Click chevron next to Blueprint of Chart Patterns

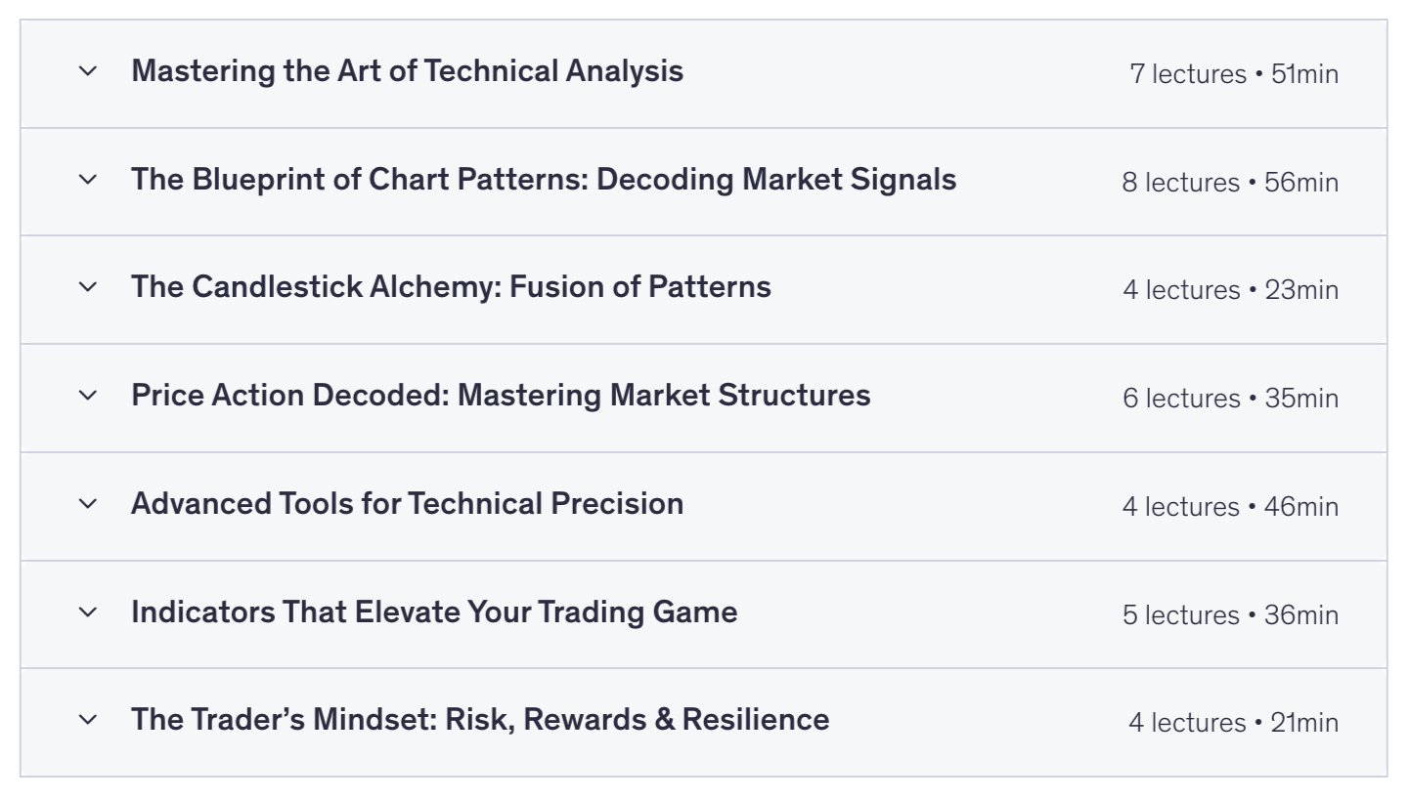88,180
